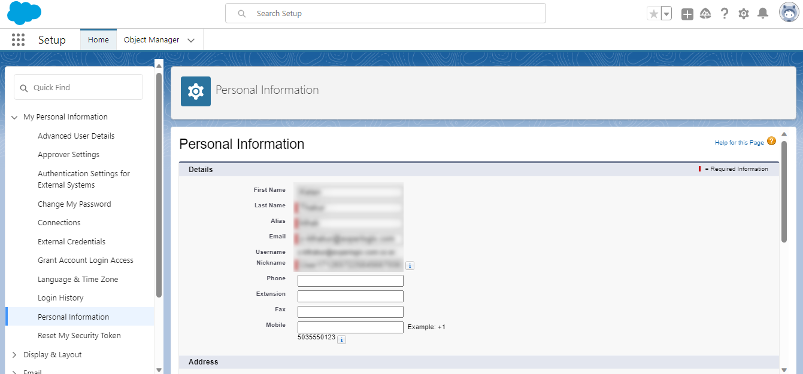803x374 pixels.
Task: Click the Favorites star icon
Action: pos(653,14)
